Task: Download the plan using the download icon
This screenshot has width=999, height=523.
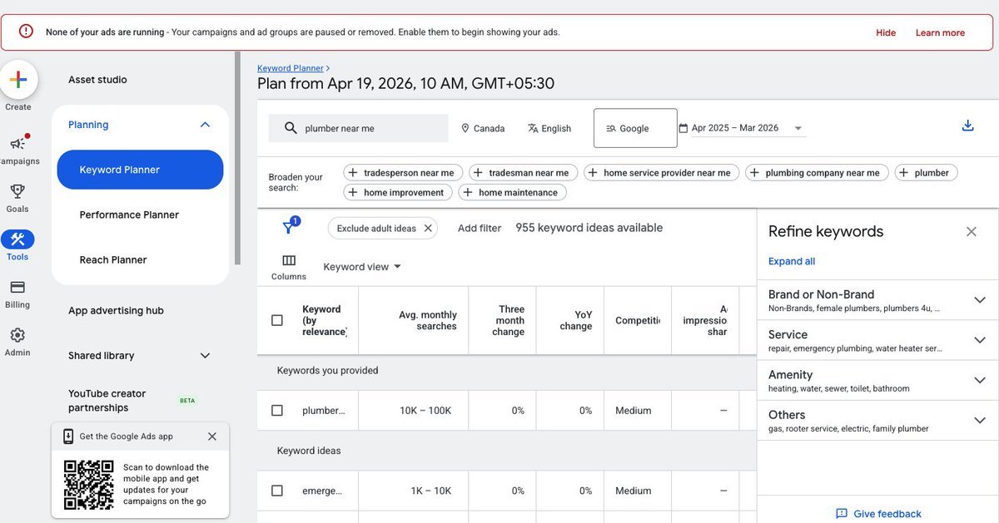Action: click(967, 125)
